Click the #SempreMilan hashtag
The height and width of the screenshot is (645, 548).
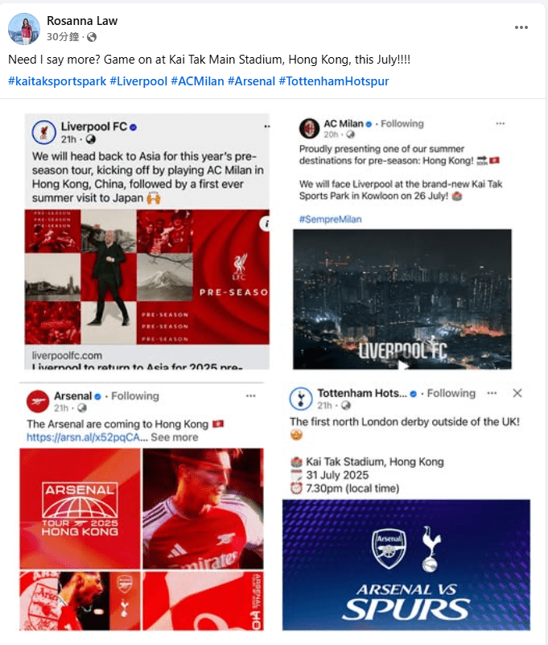(x=331, y=219)
